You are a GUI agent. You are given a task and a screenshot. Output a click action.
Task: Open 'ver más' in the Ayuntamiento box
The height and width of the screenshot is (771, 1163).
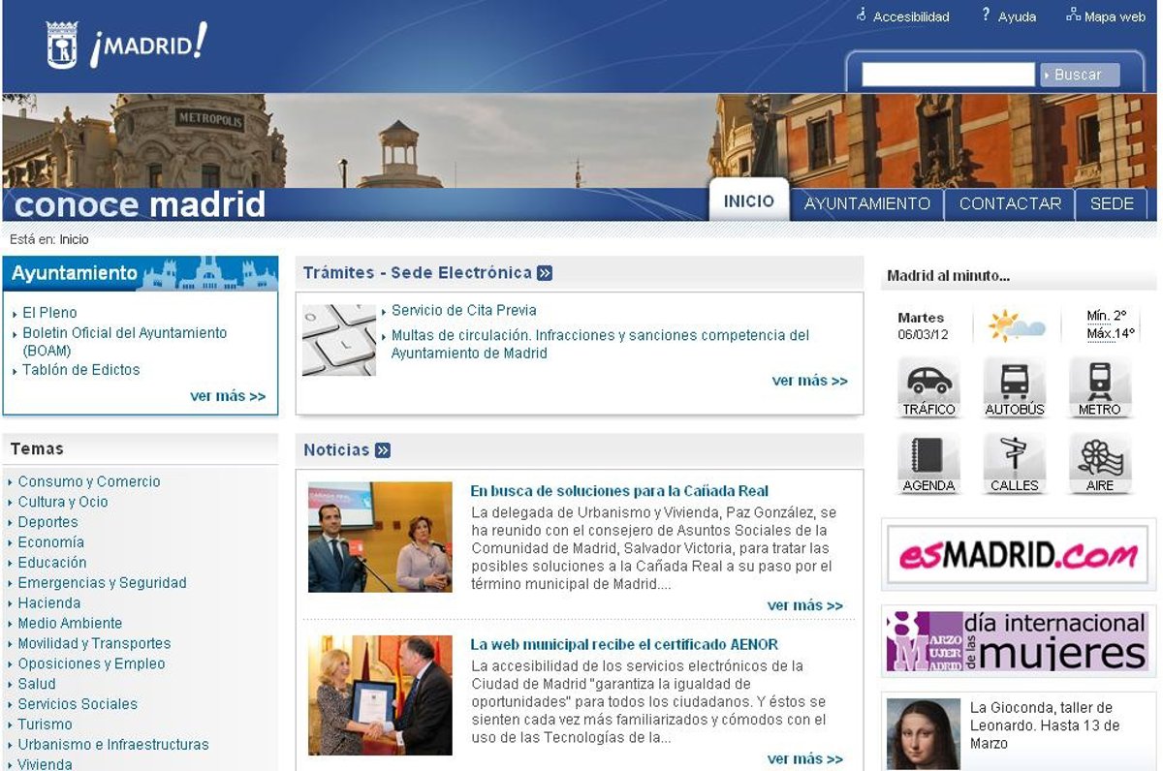(228, 396)
